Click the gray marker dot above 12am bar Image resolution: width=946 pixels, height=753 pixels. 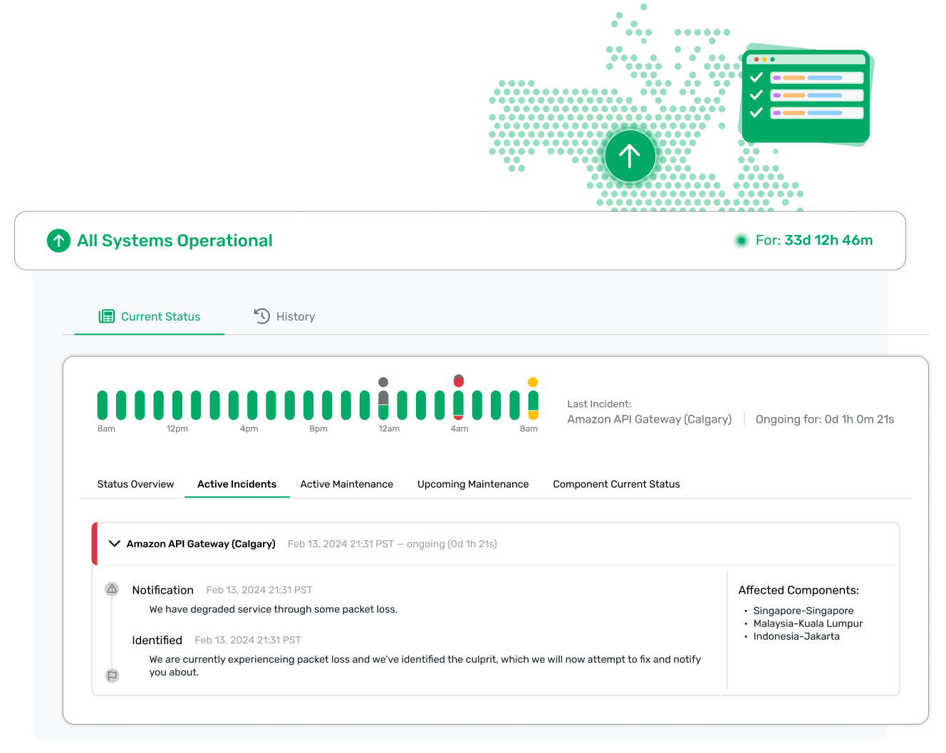point(383,382)
